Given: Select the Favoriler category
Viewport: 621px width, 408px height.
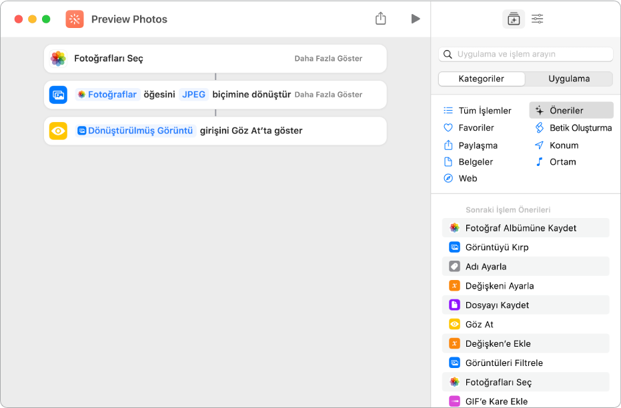Looking at the screenshot, I should pyautogui.click(x=476, y=127).
